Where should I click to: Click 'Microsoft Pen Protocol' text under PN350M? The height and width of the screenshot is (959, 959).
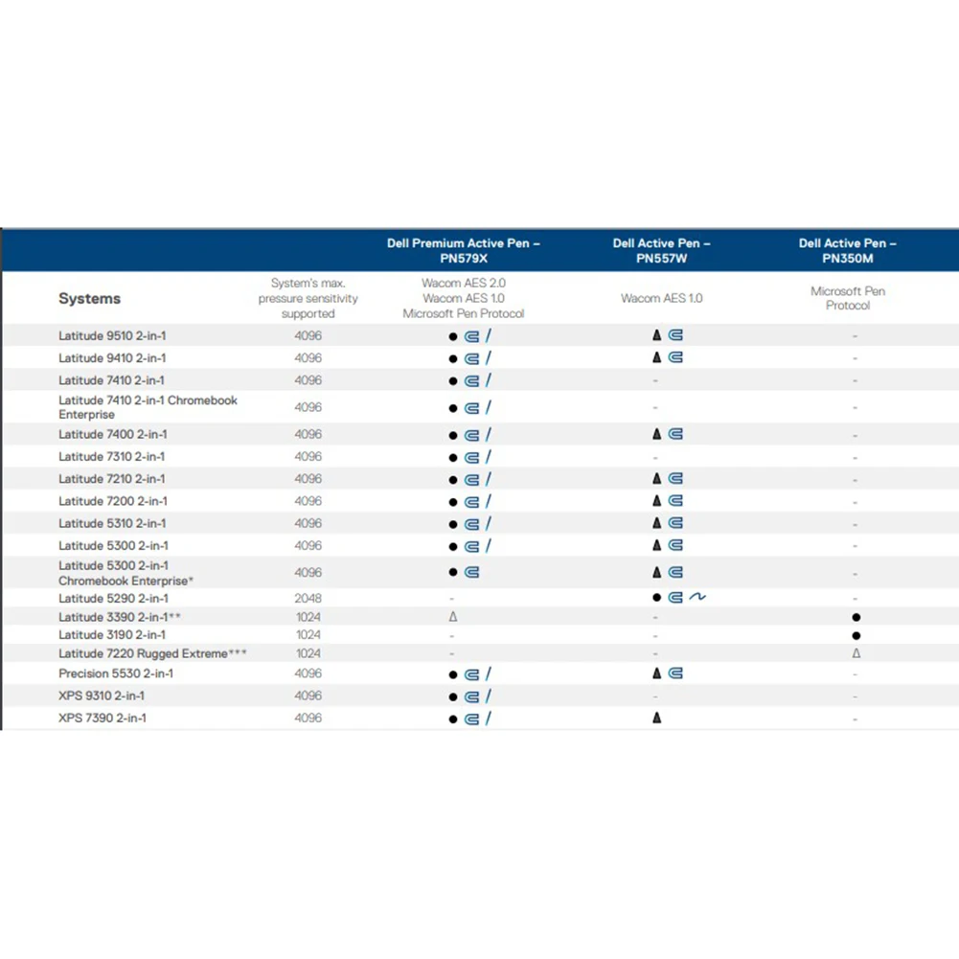[x=848, y=299]
